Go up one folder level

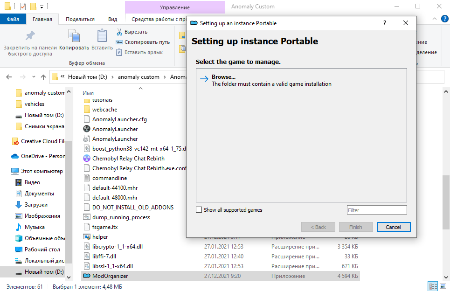[43, 77]
